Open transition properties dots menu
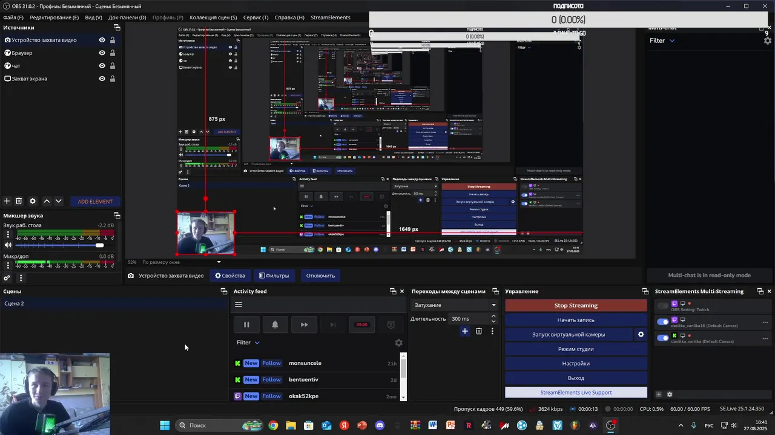 point(492,331)
